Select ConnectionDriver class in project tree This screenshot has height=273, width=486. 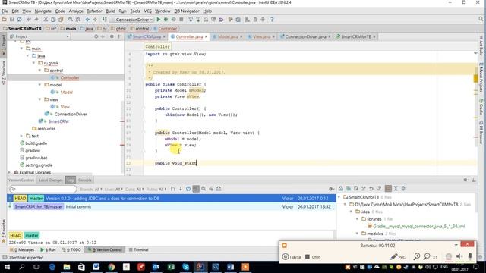tap(71, 115)
